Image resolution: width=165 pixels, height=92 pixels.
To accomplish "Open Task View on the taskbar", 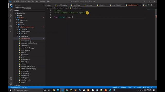I will click(49, 90).
